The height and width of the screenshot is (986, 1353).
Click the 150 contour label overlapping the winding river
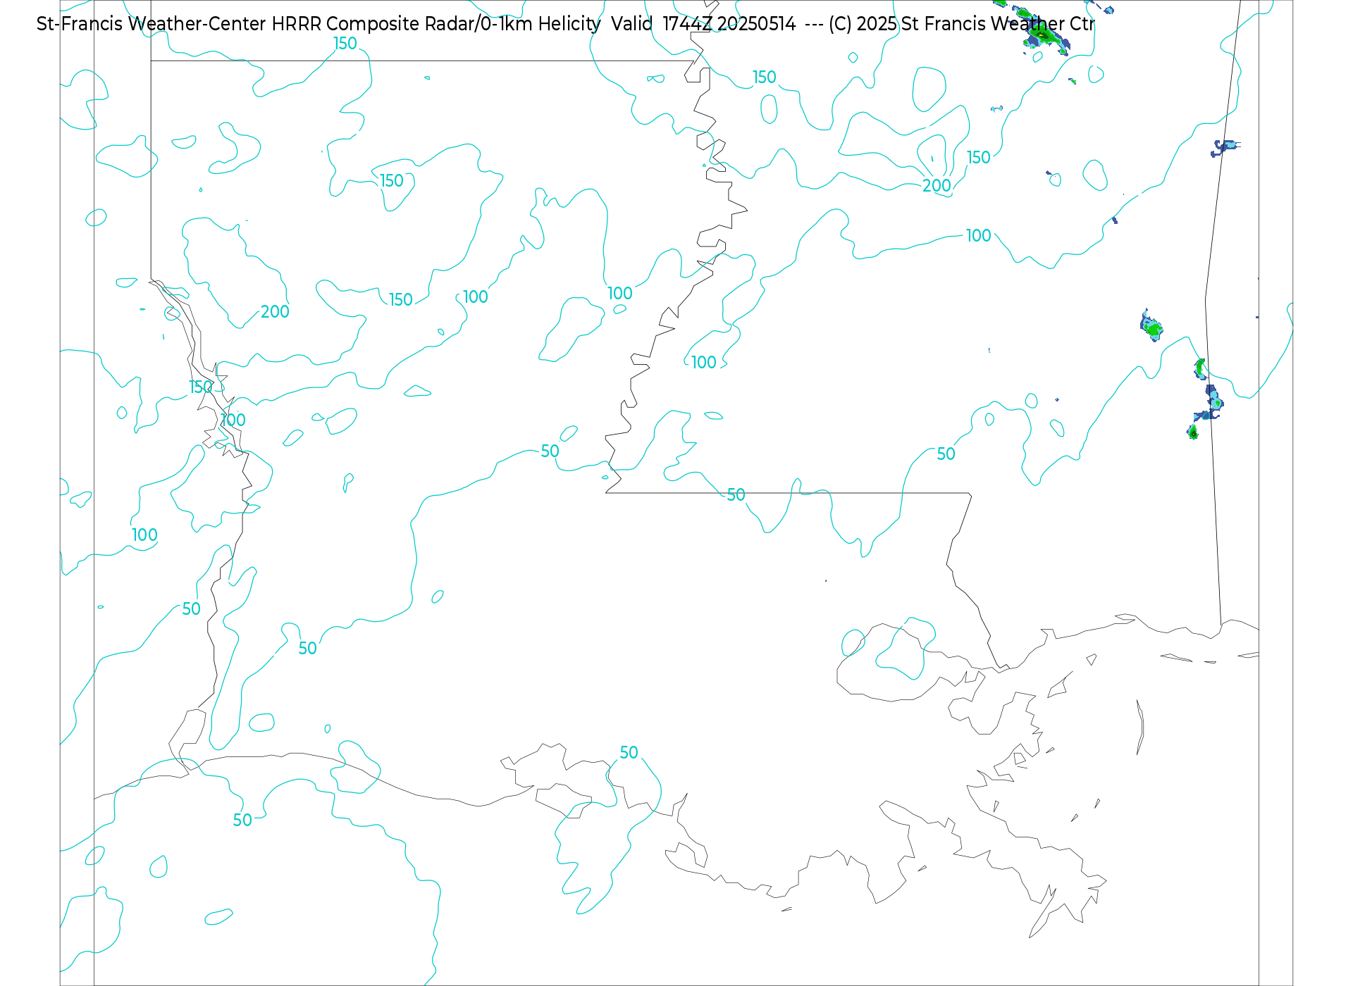[201, 387]
